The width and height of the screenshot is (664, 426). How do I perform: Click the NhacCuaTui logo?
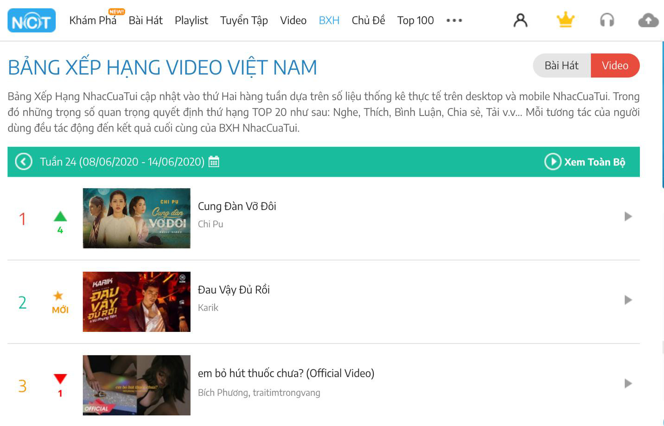pos(31,20)
